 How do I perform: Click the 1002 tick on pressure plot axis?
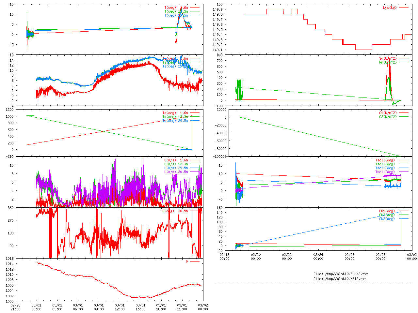pyautogui.click(x=9, y=296)
